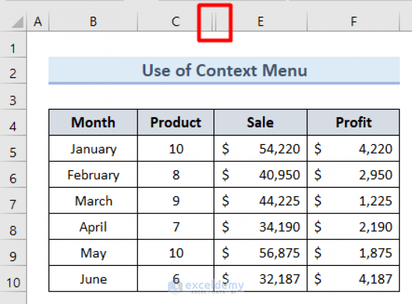Select the 'June' cell
Screen dimensions: 412x304
93,279
